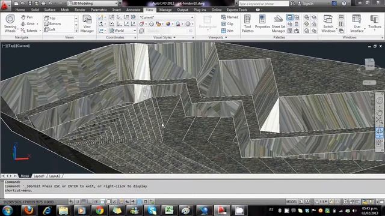Screen dimensions: 385x216
Task: Click the Excel taskbar icon
Action: (169, 210)
